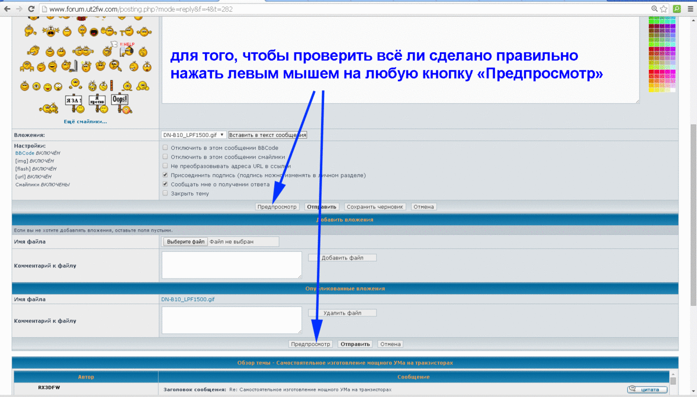697x397 pixels.
Task: Click the "Выберите файл" file chooser
Action: [185, 241]
